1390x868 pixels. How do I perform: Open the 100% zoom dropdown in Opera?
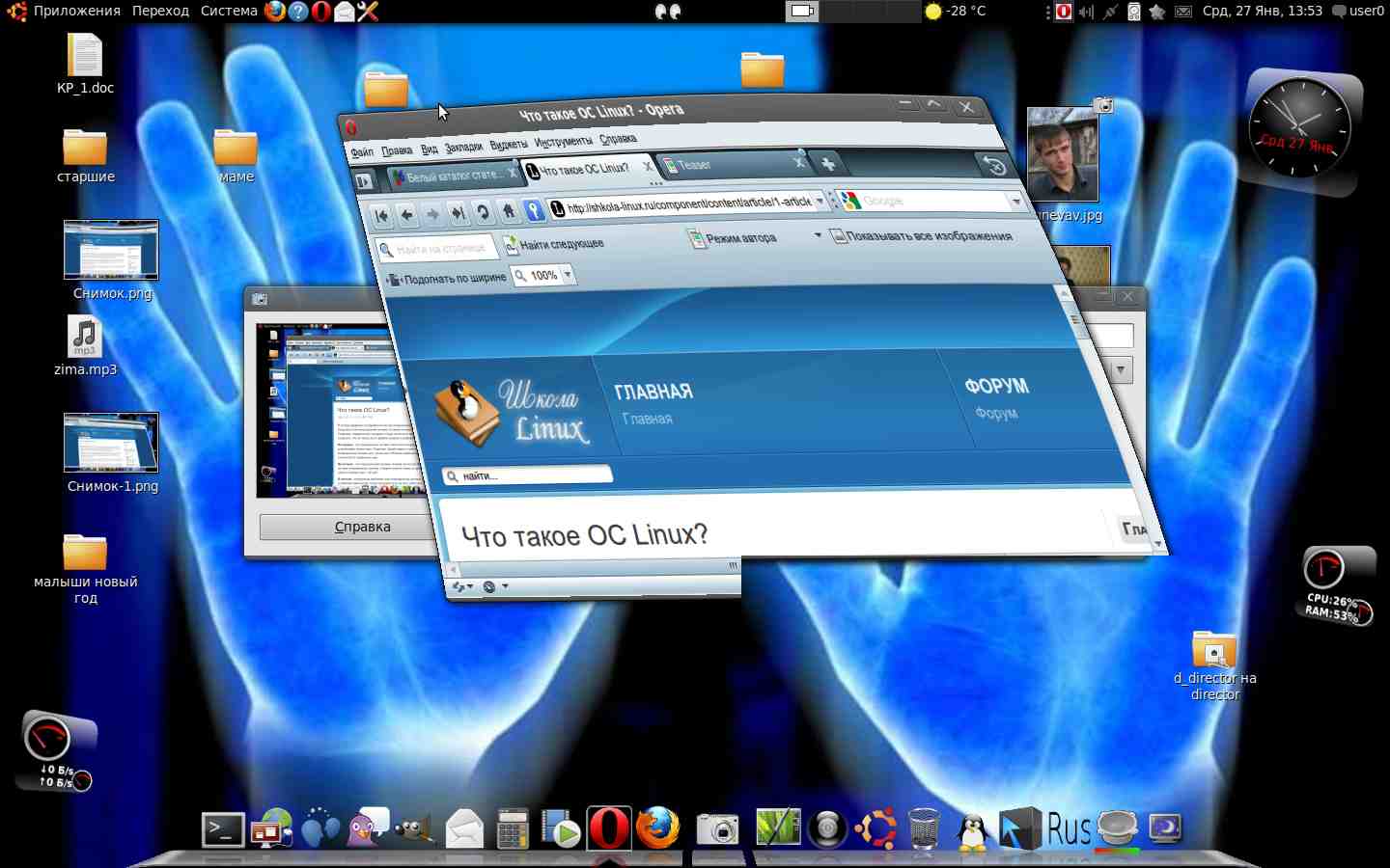[x=569, y=275]
